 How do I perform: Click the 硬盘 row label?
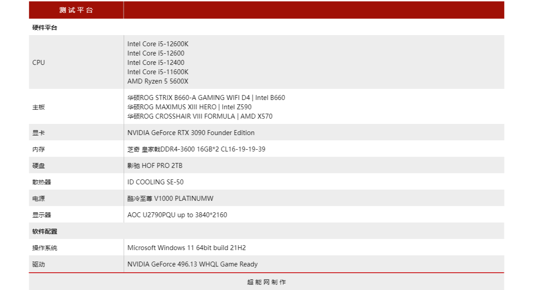point(39,166)
